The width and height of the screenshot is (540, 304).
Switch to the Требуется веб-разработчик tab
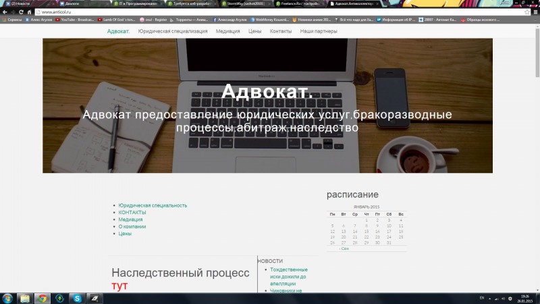coord(191,3)
